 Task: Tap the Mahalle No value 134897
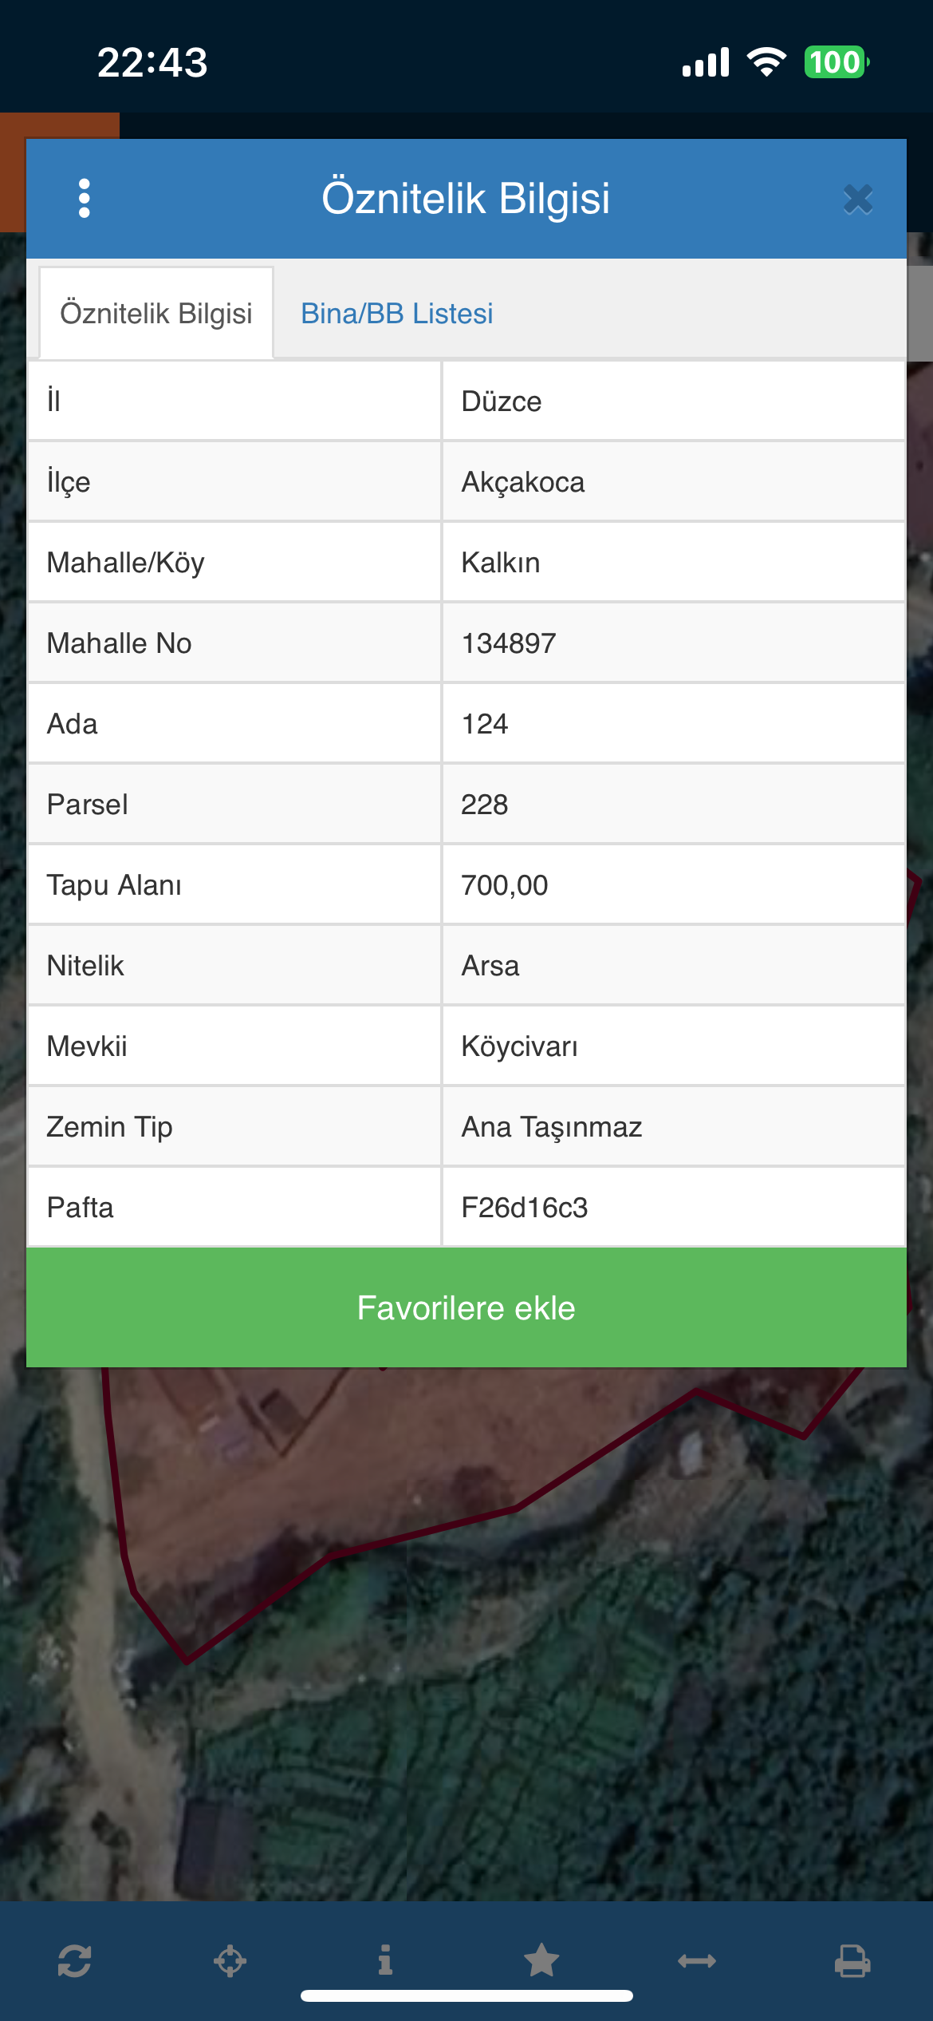(x=673, y=643)
